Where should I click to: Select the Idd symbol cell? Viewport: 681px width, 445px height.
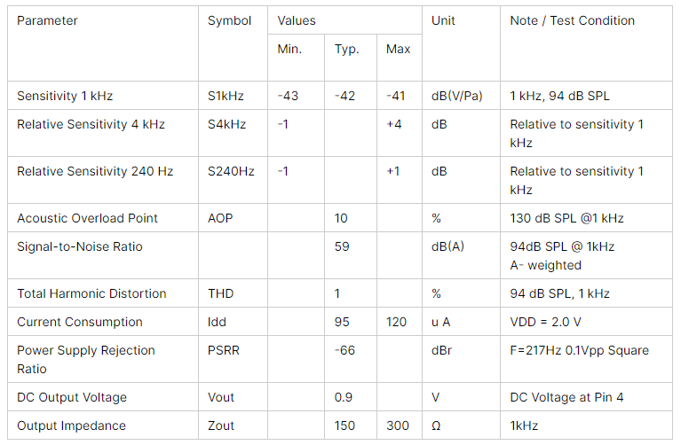coord(218,322)
